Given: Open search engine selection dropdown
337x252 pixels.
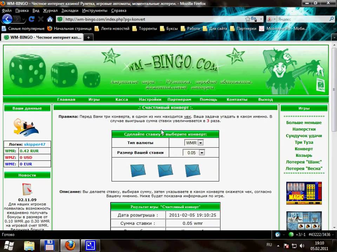Looking at the screenshot, I should point(275,19).
